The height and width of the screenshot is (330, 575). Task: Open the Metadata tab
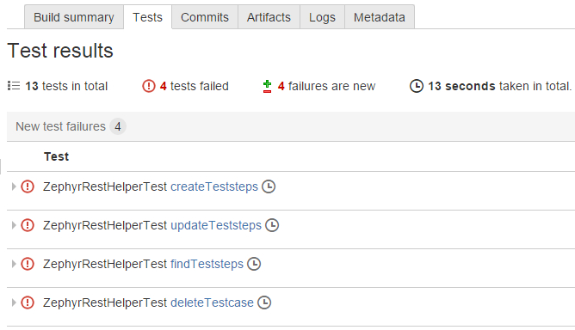(x=380, y=17)
